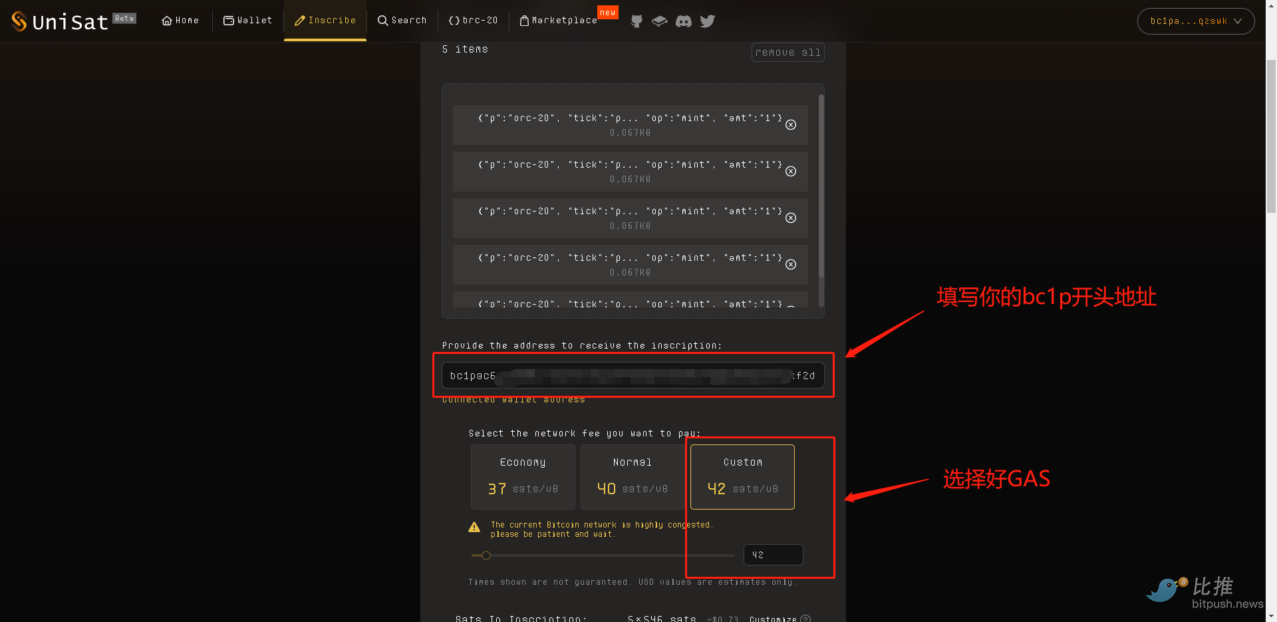Click the page vertical scrollbar thumb
Screen dimensions: 1277x622
pos(1271,136)
